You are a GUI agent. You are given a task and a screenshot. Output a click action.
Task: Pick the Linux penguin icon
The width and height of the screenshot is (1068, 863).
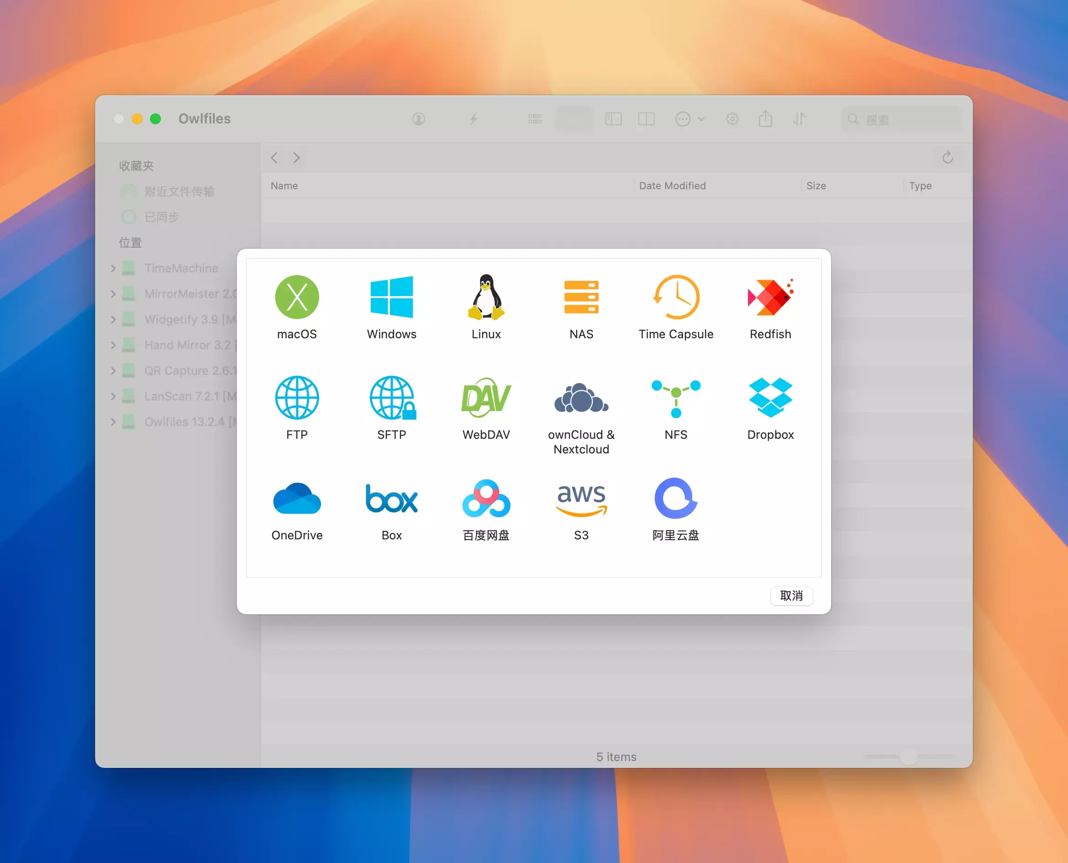[486, 297]
